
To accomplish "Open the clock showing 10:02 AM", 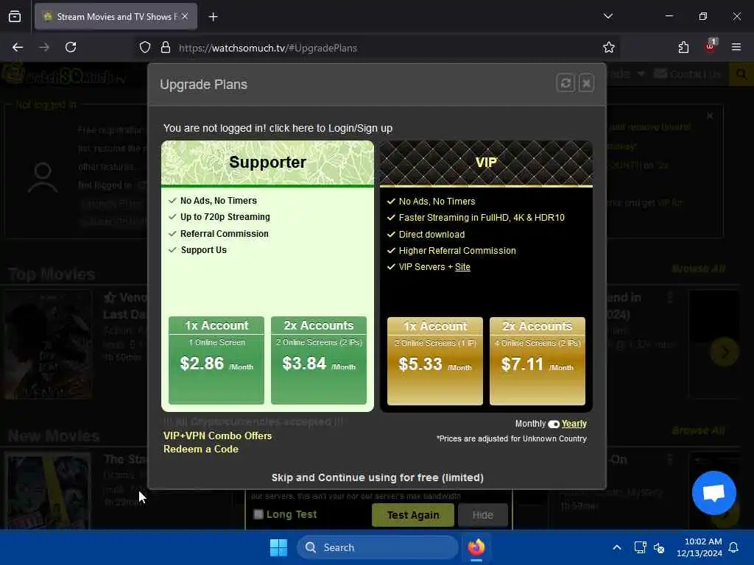I will pyautogui.click(x=700, y=547).
